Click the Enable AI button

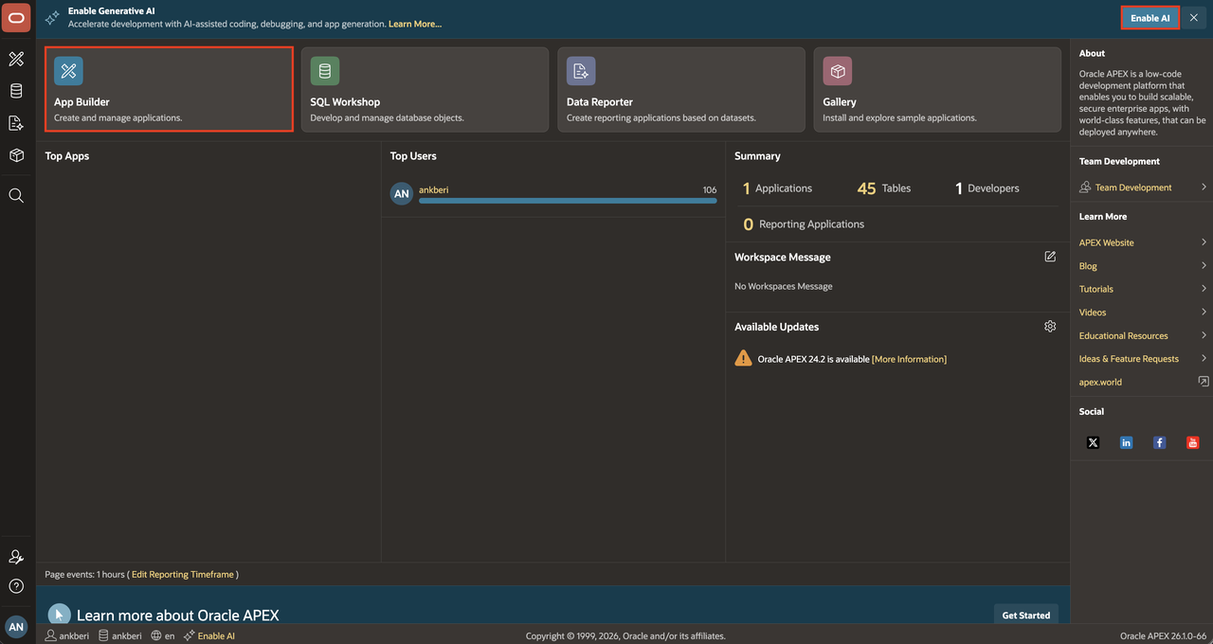pos(1150,18)
